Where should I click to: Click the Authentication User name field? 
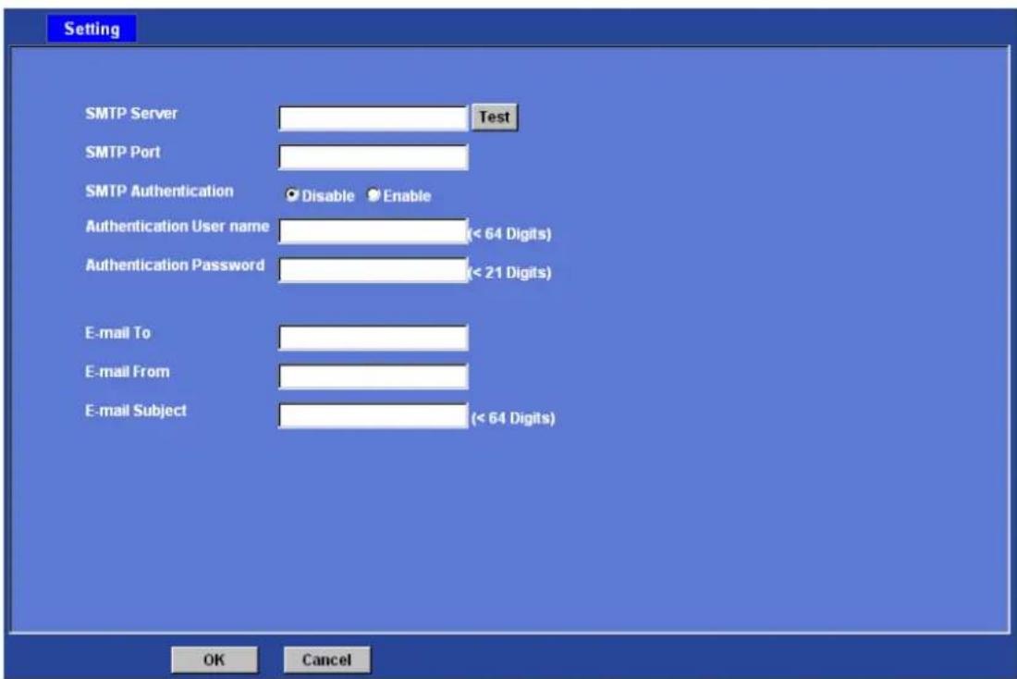pyautogui.click(x=373, y=231)
